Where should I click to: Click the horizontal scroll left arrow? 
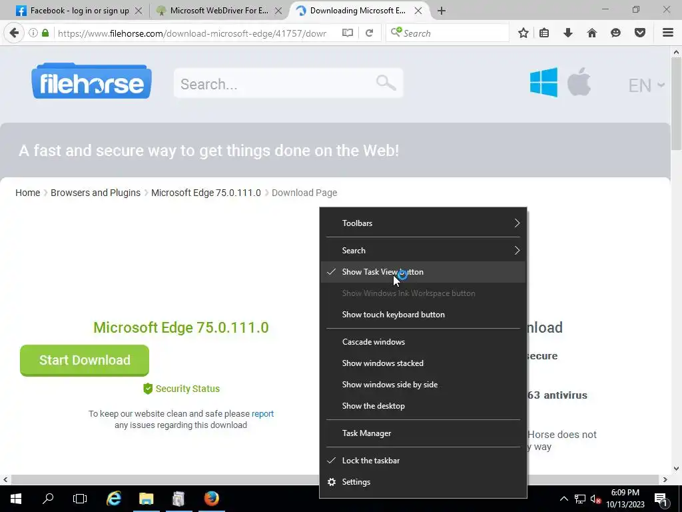[5, 479]
